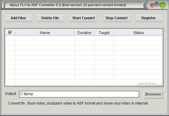Click the Add Files button
This screenshot has width=169, height=116.
tap(18, 18)
